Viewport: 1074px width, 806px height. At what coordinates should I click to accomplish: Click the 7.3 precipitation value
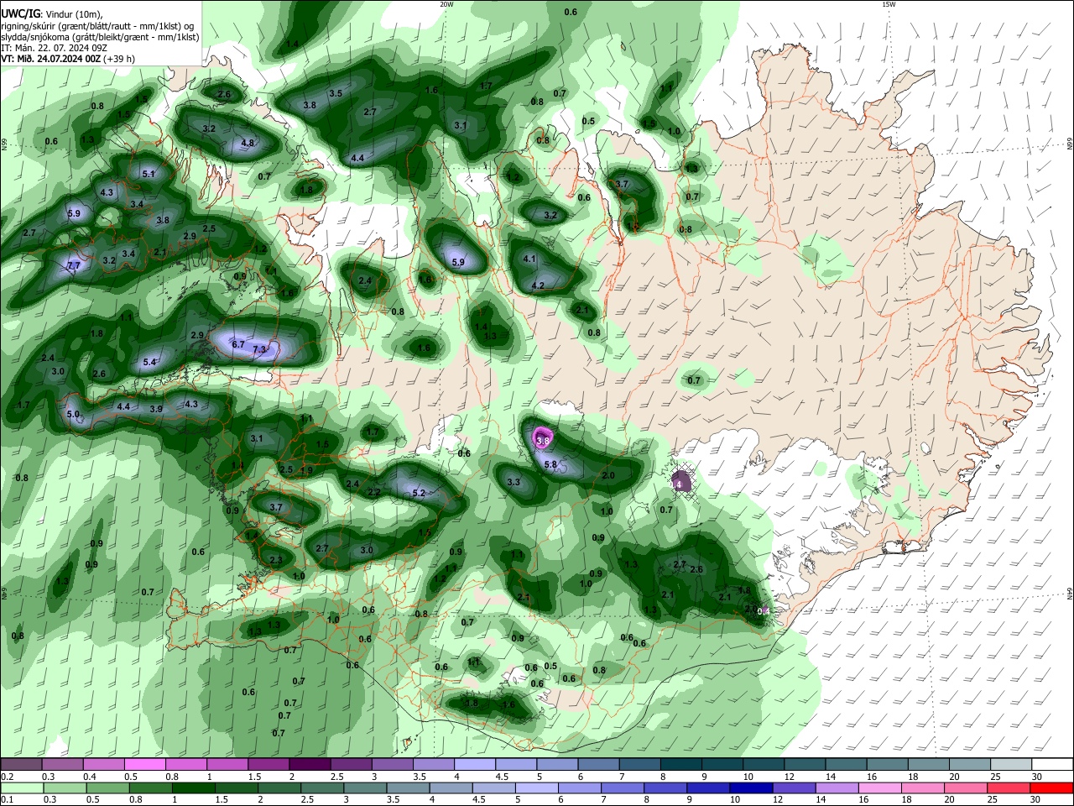pos(259,349)
